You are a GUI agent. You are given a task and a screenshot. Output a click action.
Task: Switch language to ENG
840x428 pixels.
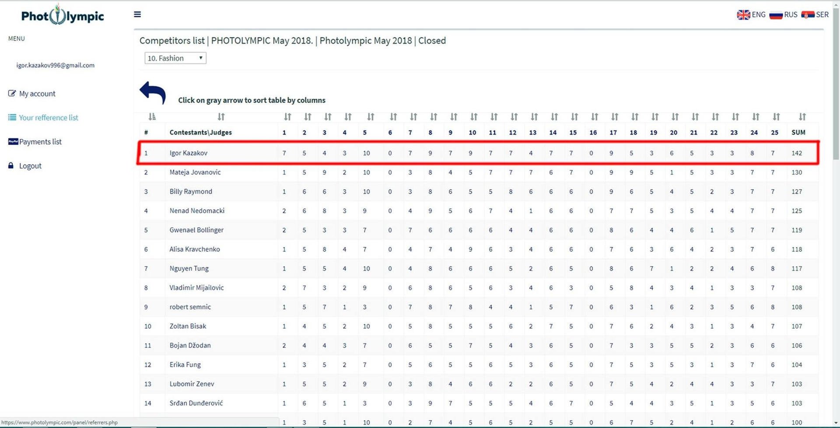[x=751, y=15]
